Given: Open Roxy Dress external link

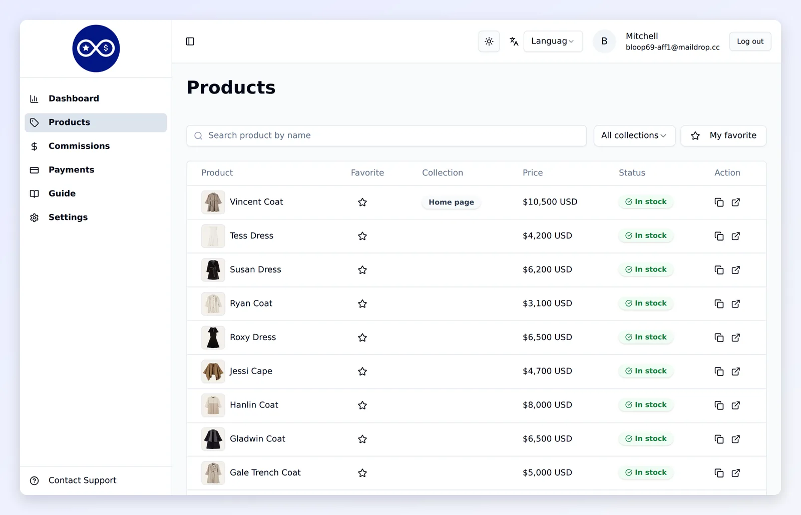Looking at the screenshot, I should 736,337.
